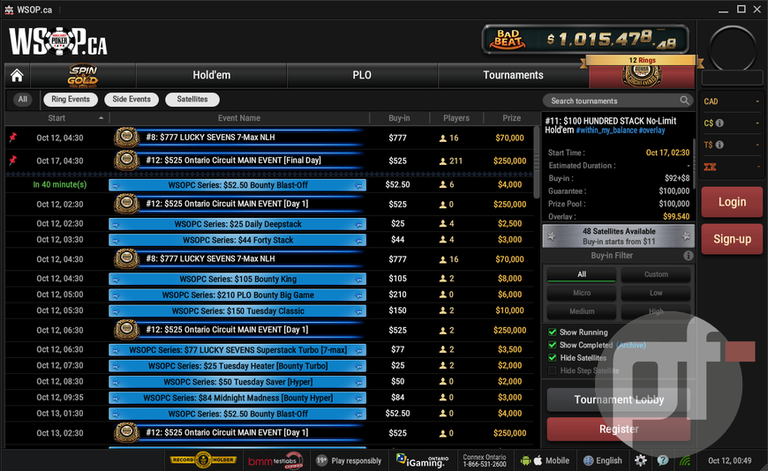Filter by Ring Events
This screenshot has width=768, height=471.
(x=71, y=100)
